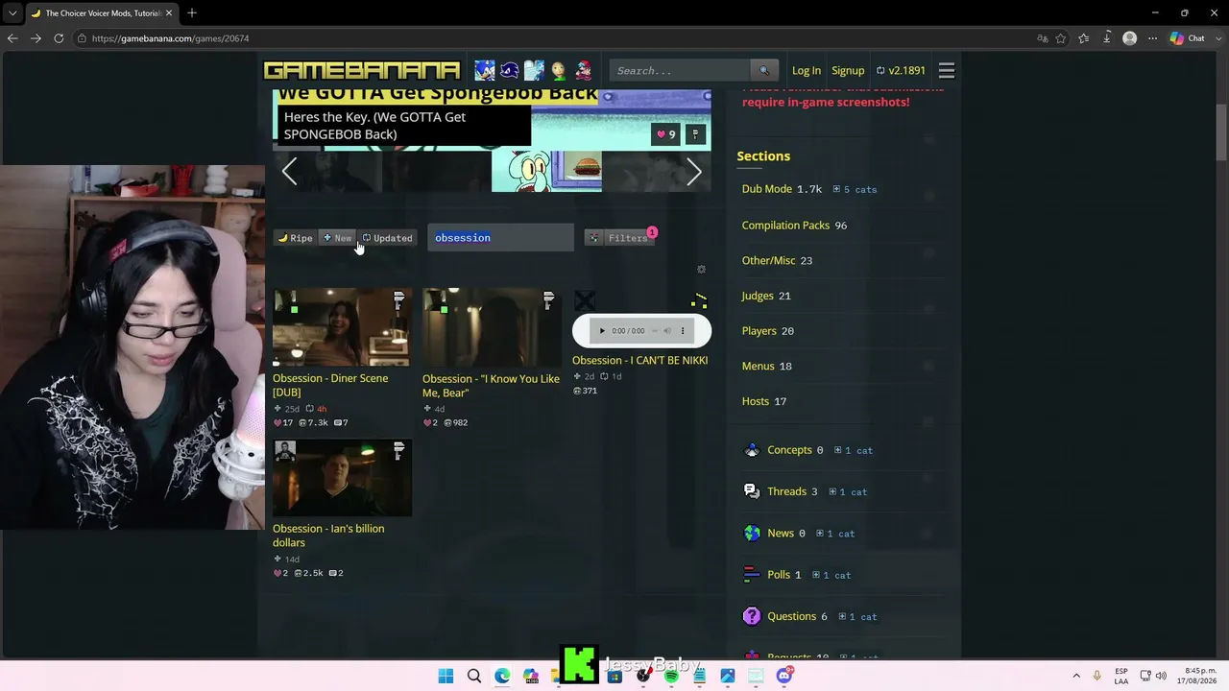Open Obsession - I CAN'T BE NIKKI link
This screenshot has width=1229, height=691.
[x=639, y=360]
